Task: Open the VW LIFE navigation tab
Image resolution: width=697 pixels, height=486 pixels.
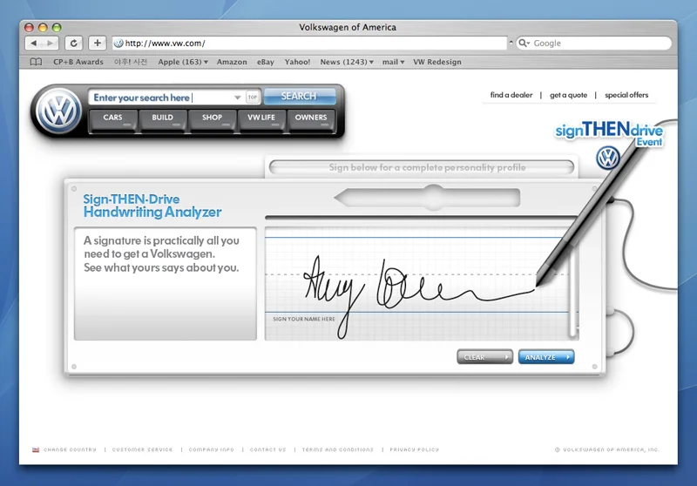Action: [261, 120]
